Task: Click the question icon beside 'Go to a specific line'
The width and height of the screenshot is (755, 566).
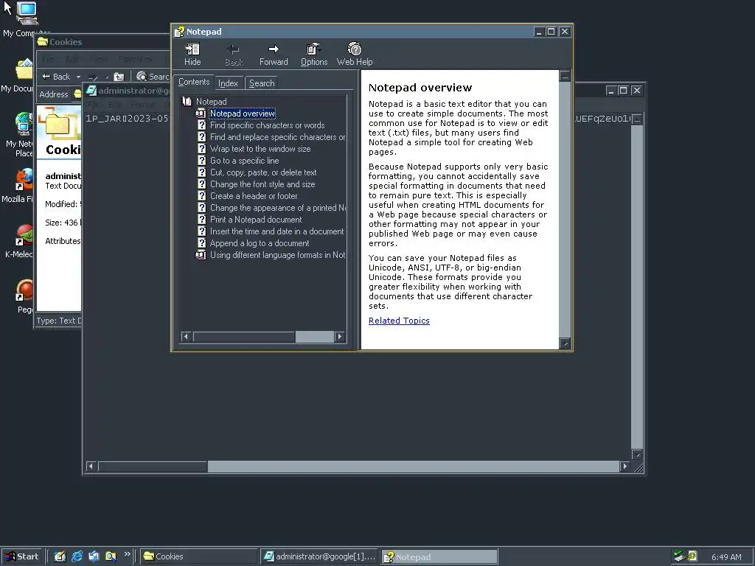Action: (x=202, y=160)
